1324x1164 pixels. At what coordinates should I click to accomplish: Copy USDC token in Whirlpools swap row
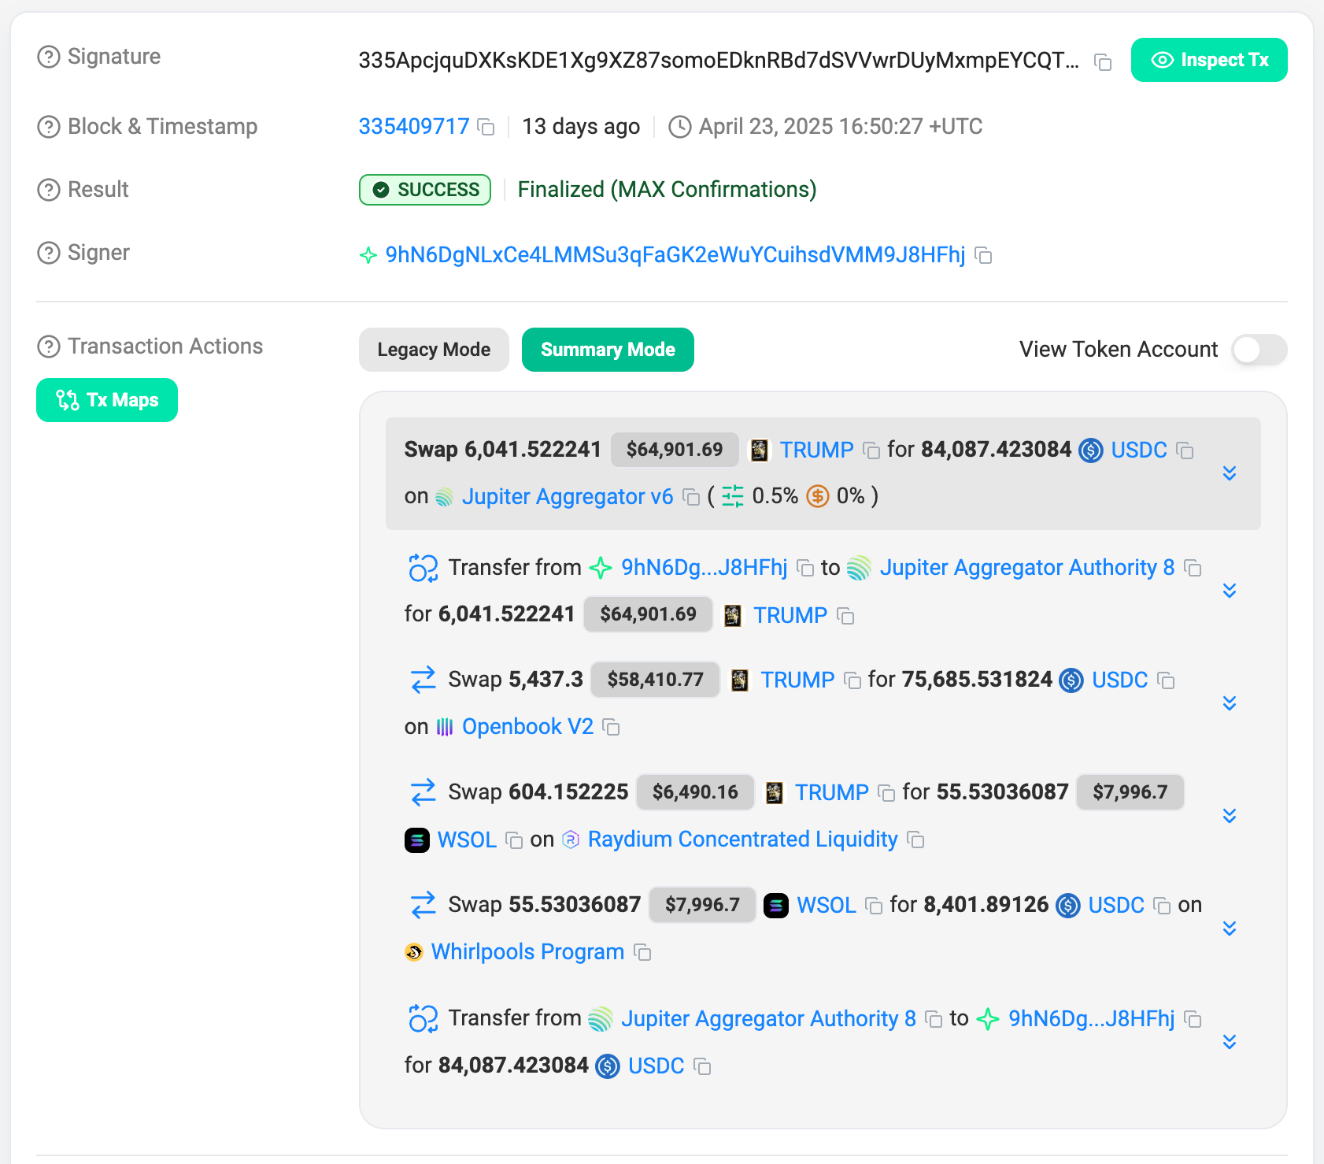click(x=1162, y=906)
